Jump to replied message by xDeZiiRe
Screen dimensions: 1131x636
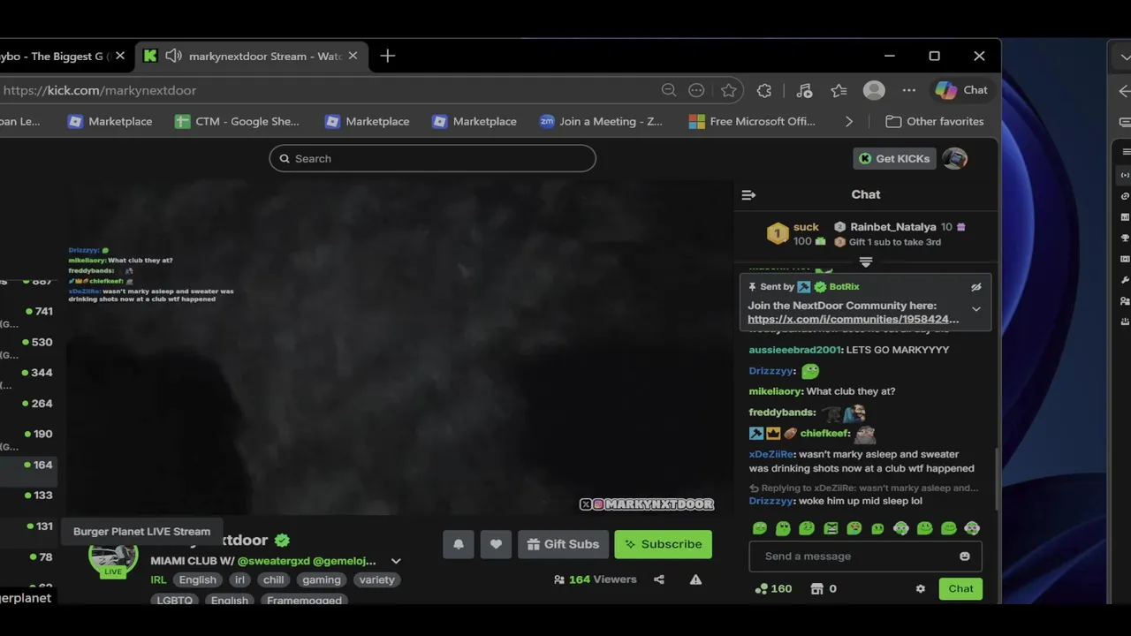point(863,488)
